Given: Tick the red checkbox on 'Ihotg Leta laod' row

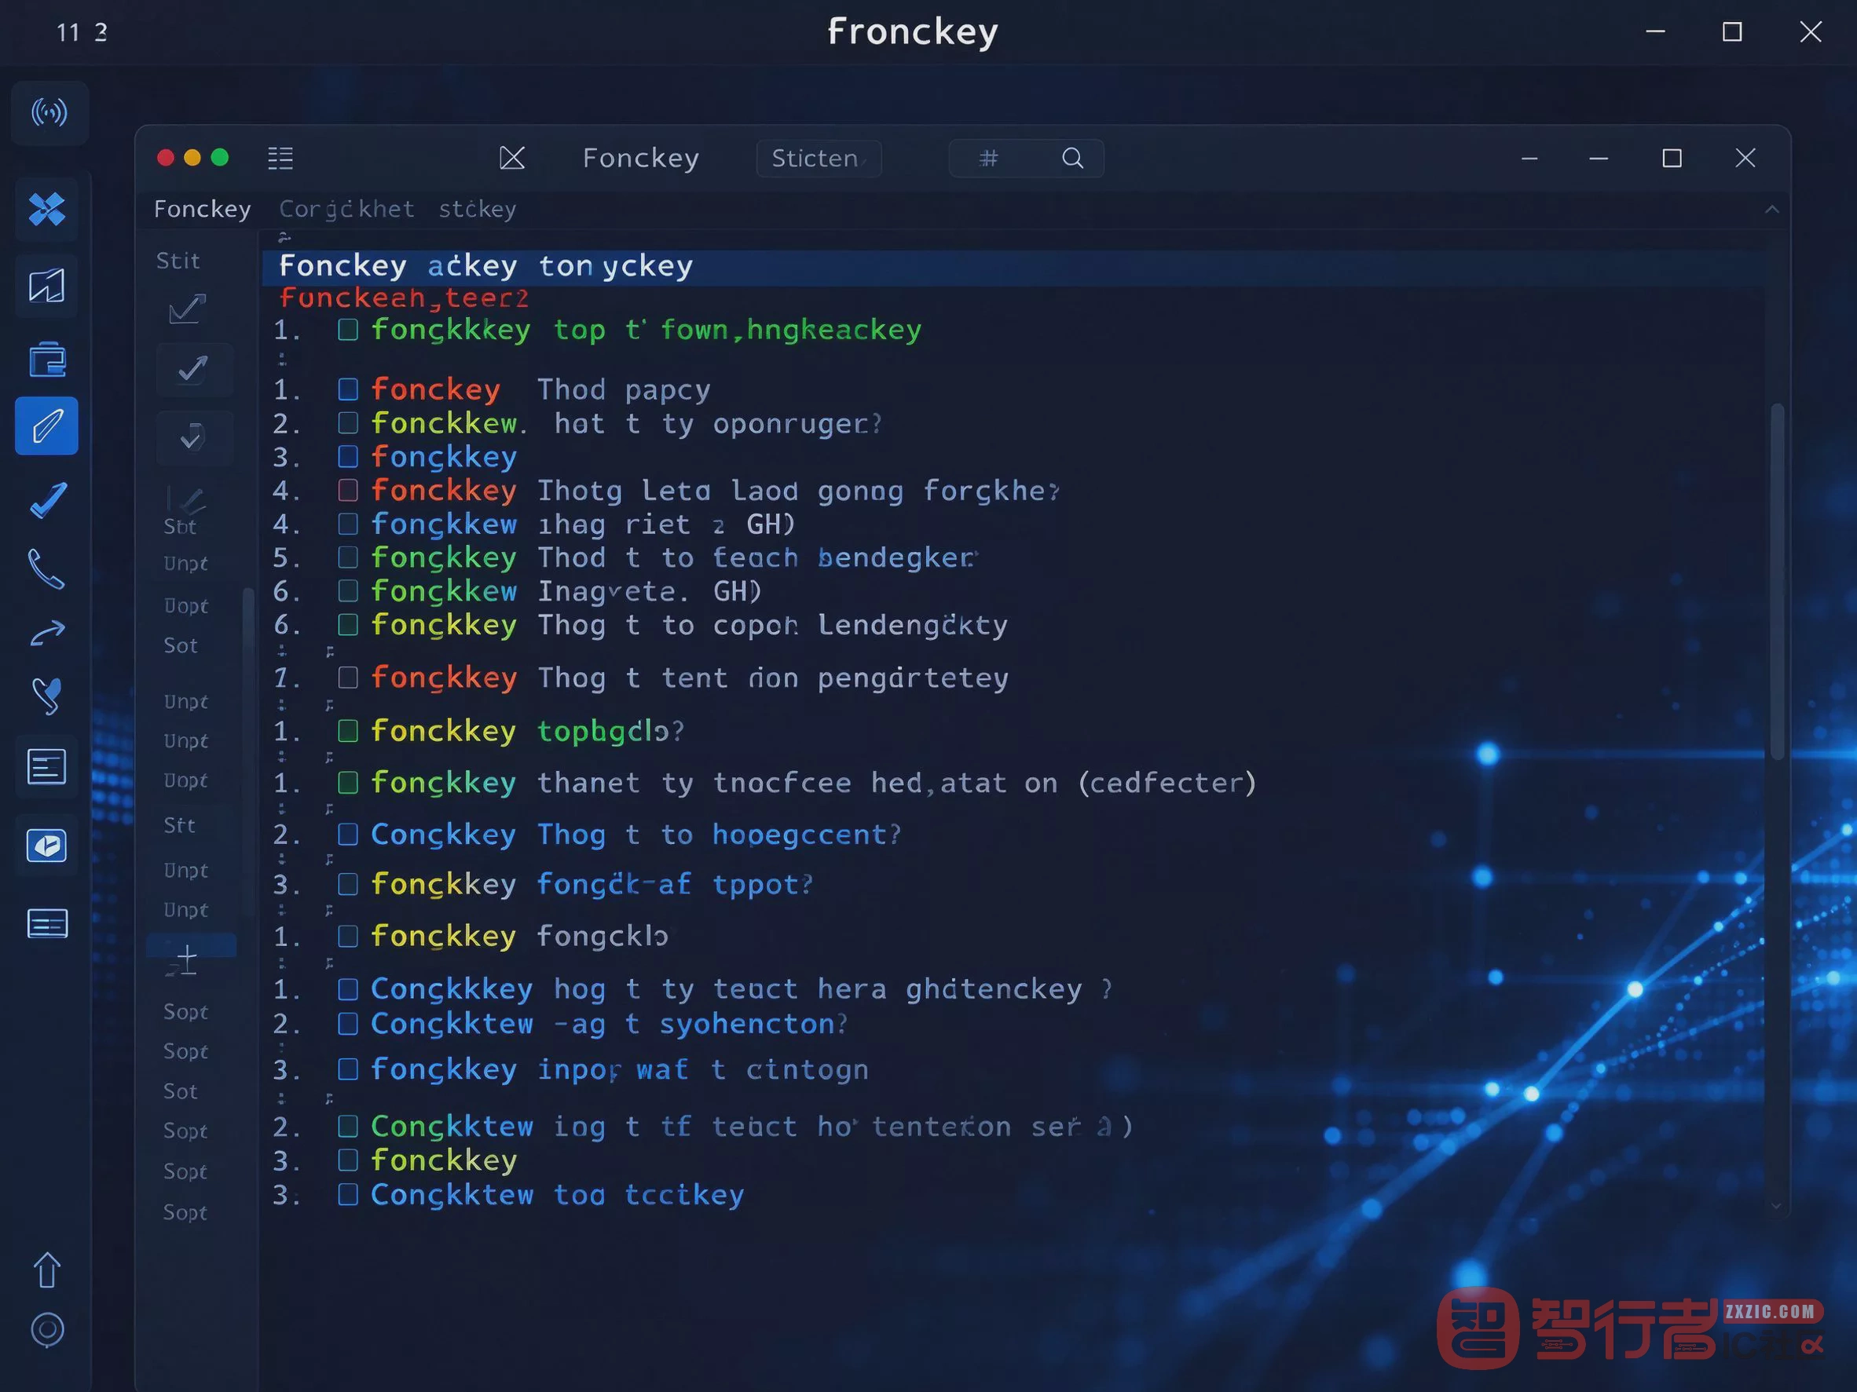Looking at the screenshot, I should 347,490.
